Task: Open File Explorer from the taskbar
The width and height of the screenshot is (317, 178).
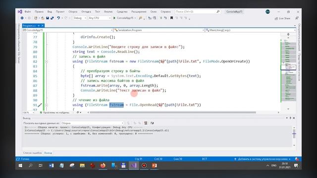Action: [x=82, y=166]
